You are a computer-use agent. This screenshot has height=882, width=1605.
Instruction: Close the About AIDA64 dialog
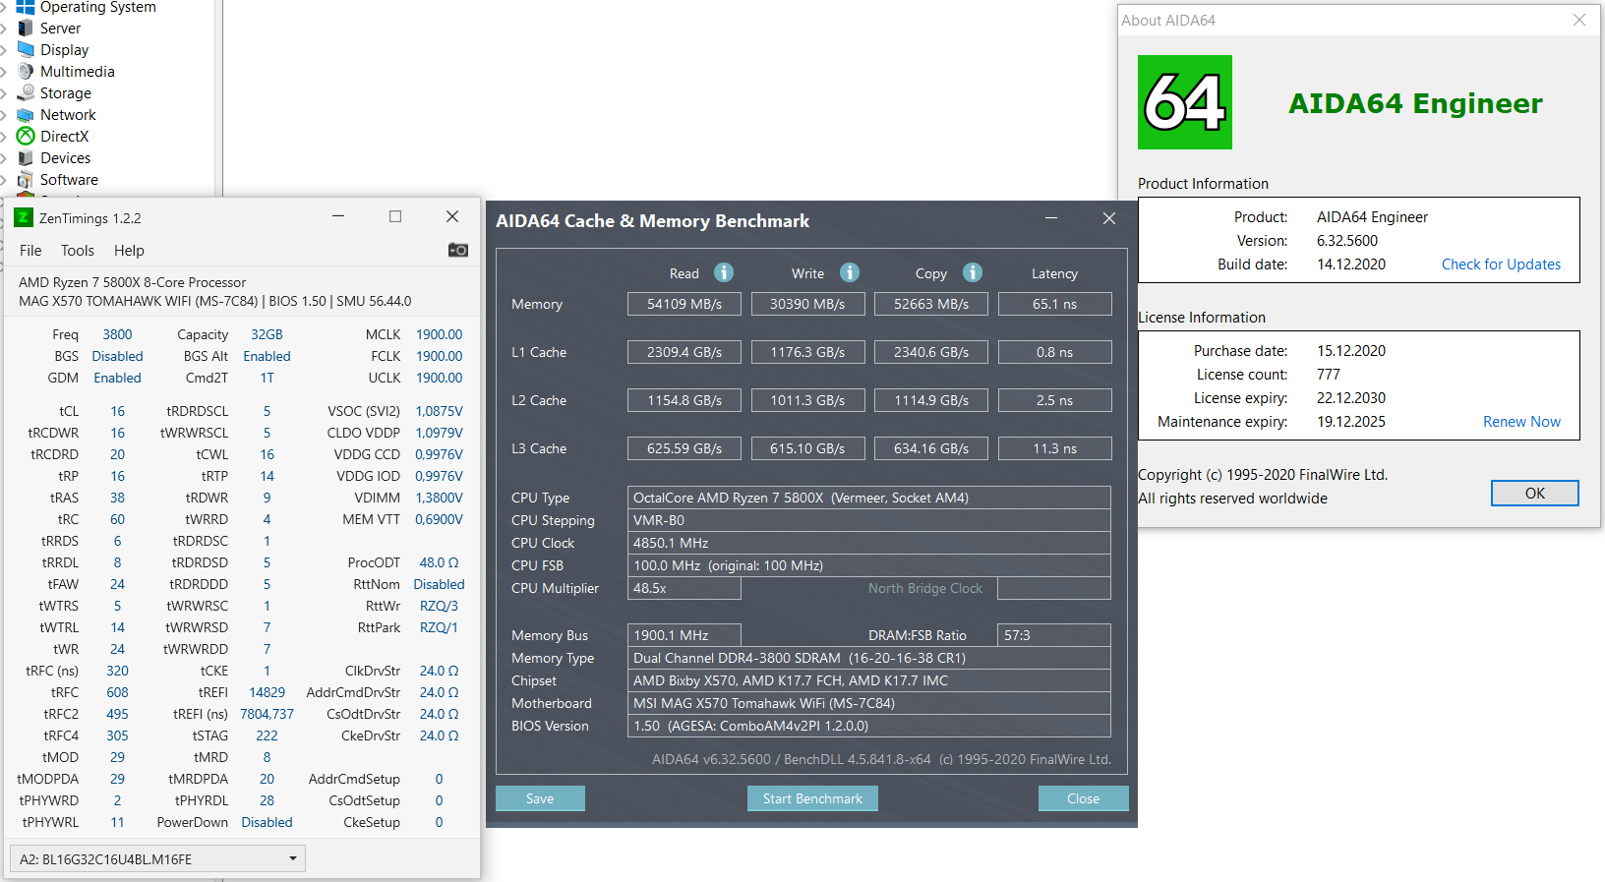pyautogui.click(x=1579, y=20)
